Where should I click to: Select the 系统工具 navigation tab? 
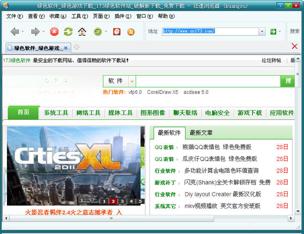[x=56, y=113]
